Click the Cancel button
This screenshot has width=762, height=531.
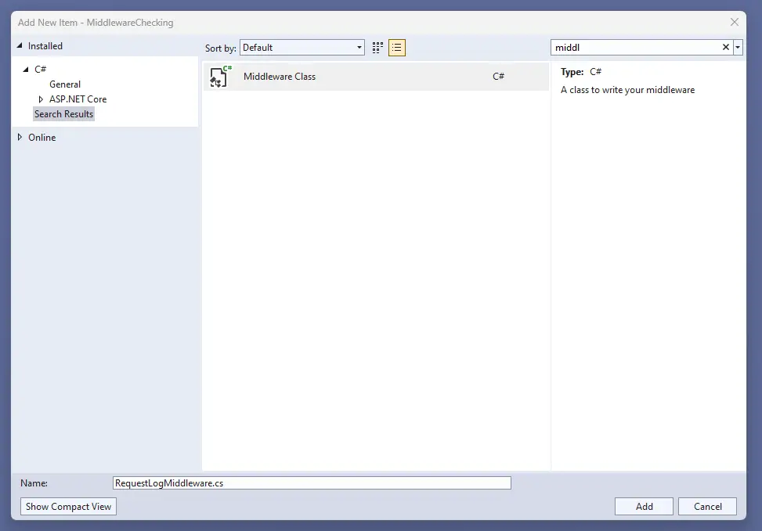coord(706,506)
